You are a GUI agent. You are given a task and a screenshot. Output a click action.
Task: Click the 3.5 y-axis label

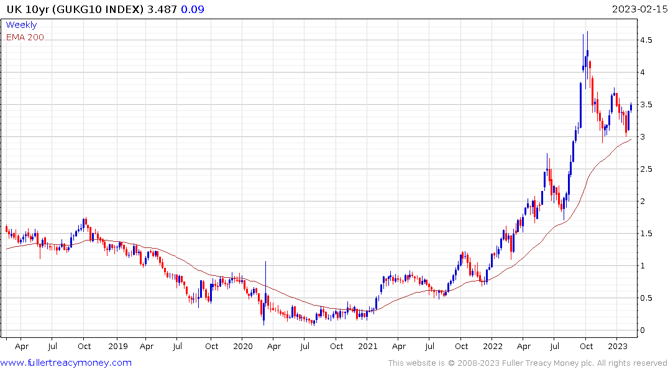(646, 105)
